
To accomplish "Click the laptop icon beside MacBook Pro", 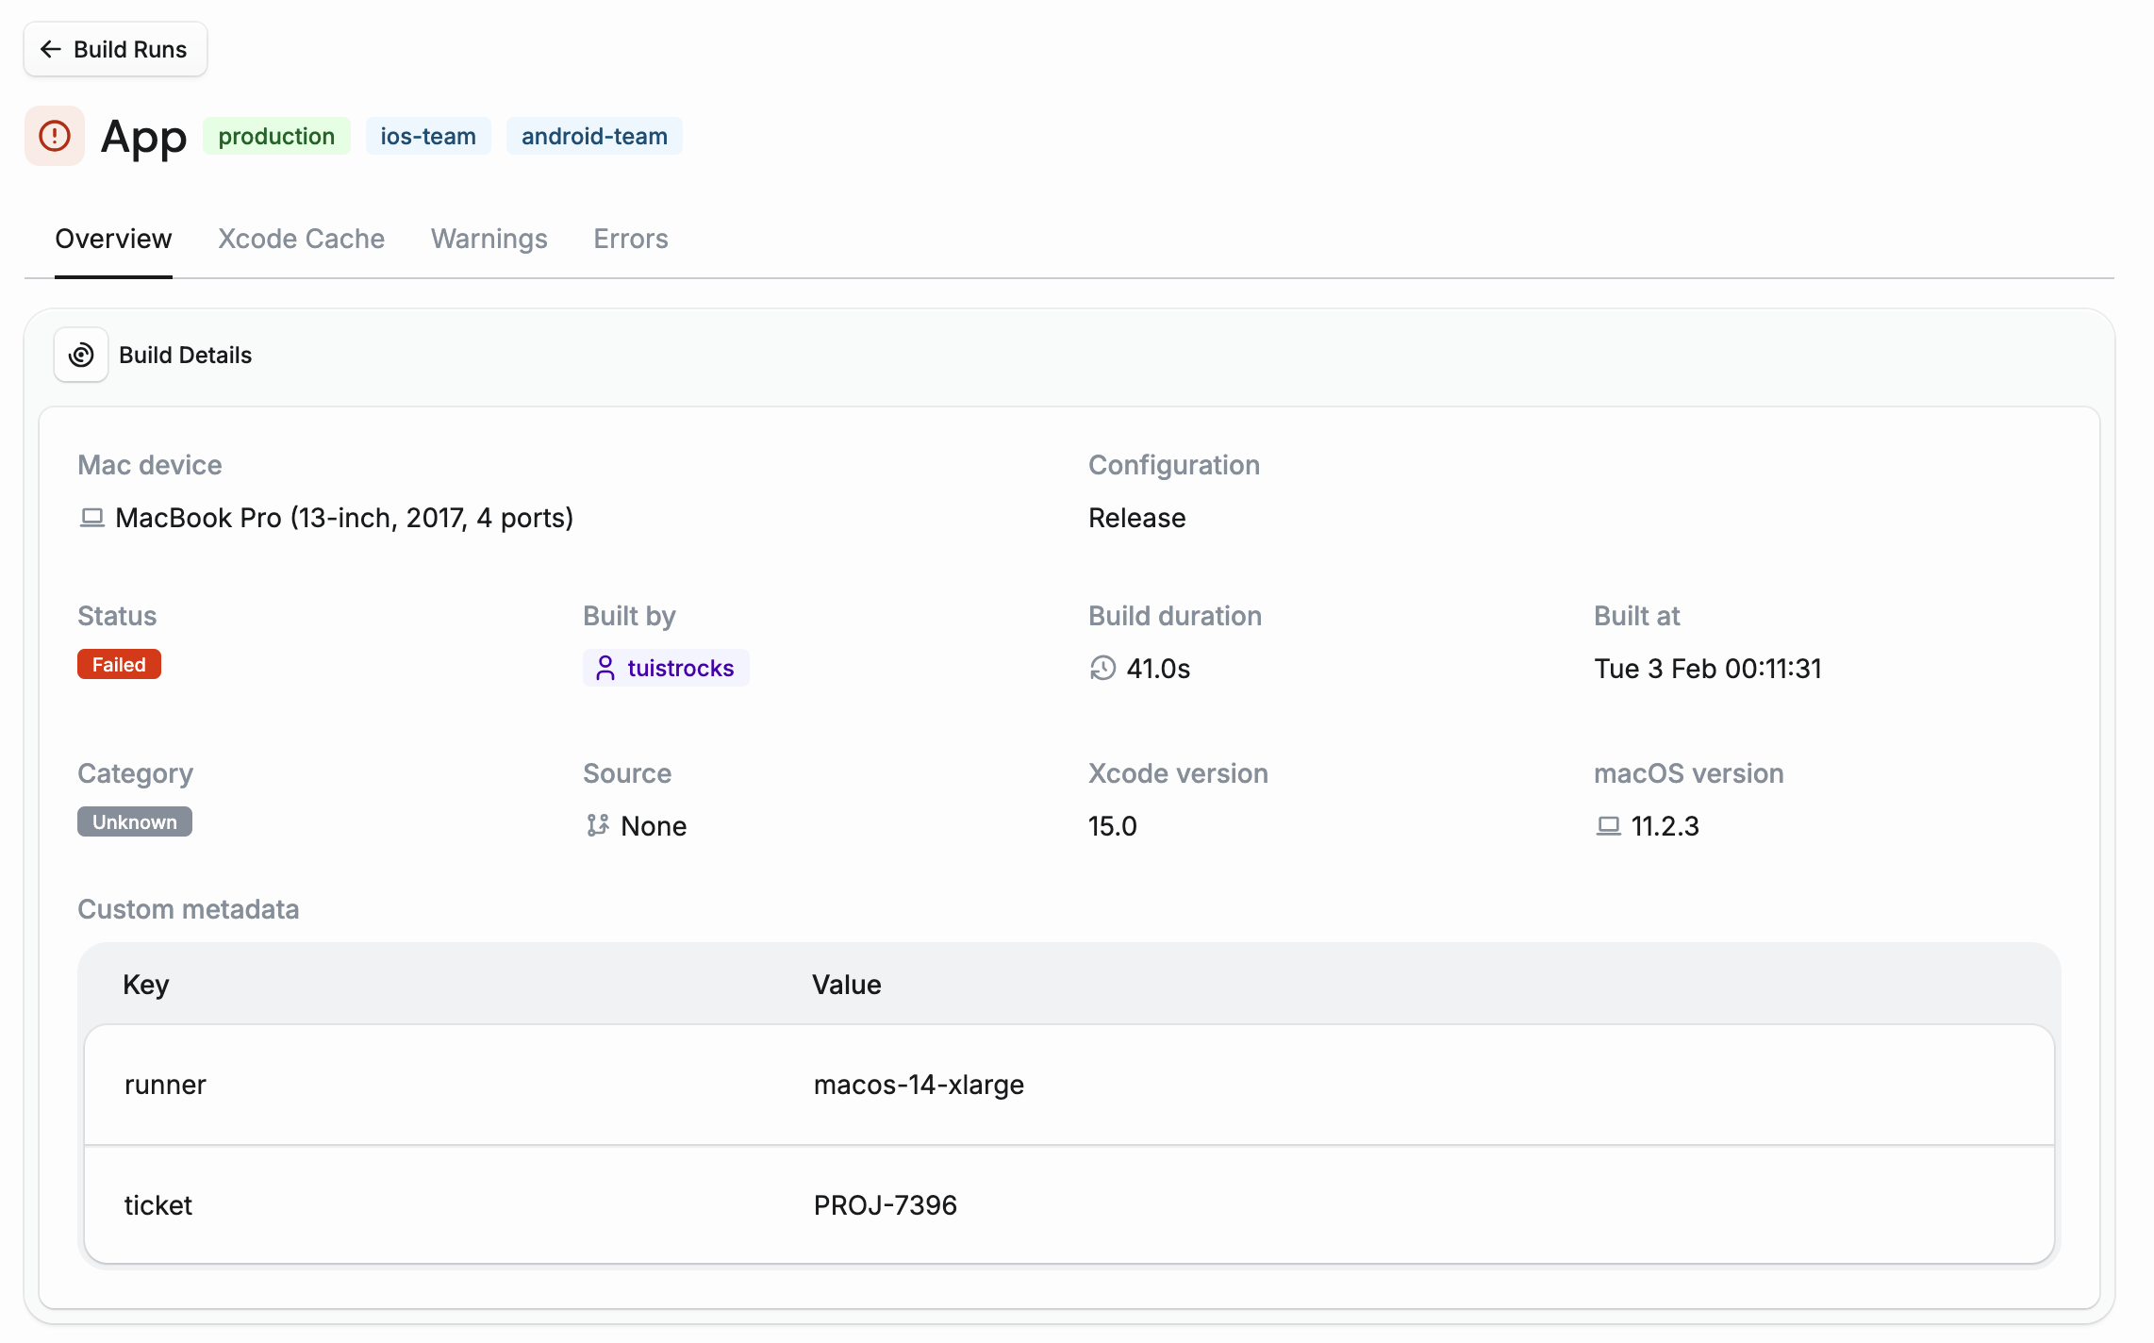I will (91, 517).
